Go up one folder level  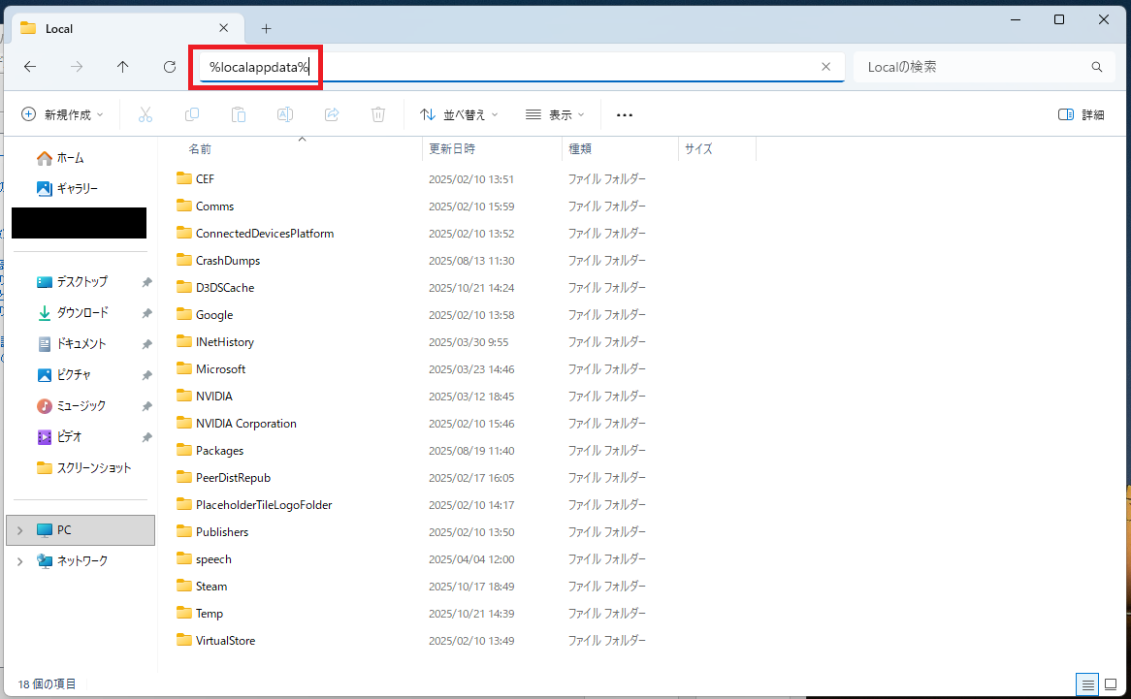pos(122,67)
